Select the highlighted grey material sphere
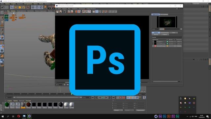 click(23, 105)
